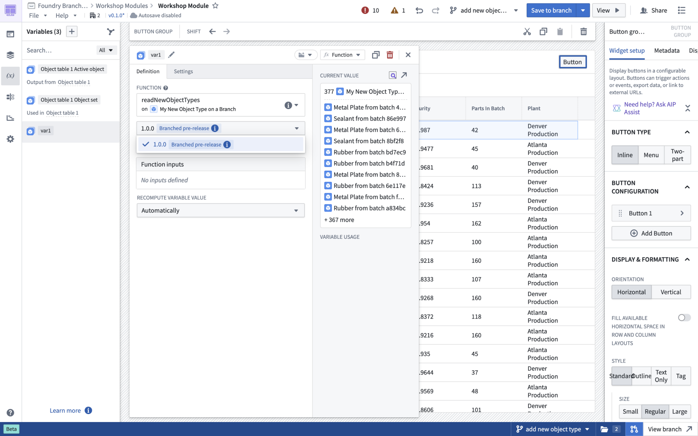Open the Automatically recompute dropdown
Screen dimensions: 698x436
coord(220,210)
